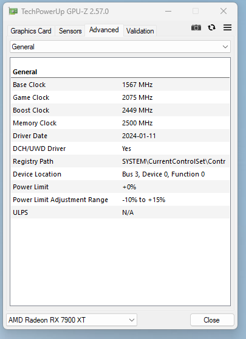This screenshot has height=339, width=246.
Task: Open the AMD Radeon RX 7900 XT selector
Action: (72, 320)
